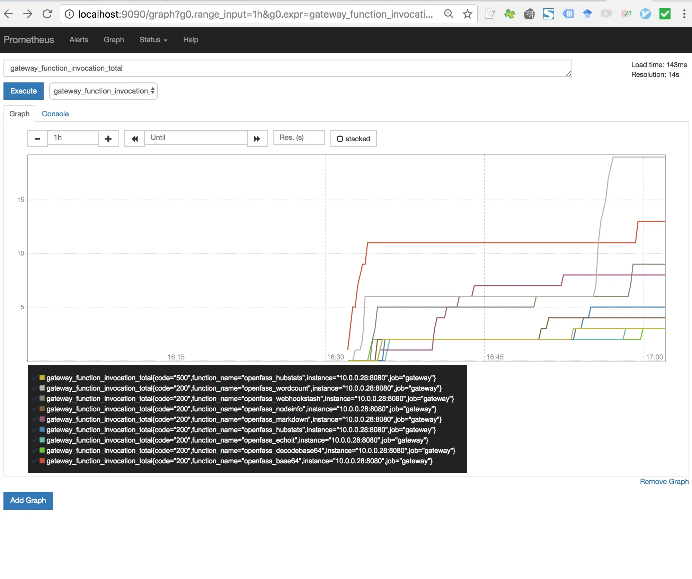This screenshot has height=579, width=692.
Task: Go forward with the browser forward arrow
Action: [28, 14]
